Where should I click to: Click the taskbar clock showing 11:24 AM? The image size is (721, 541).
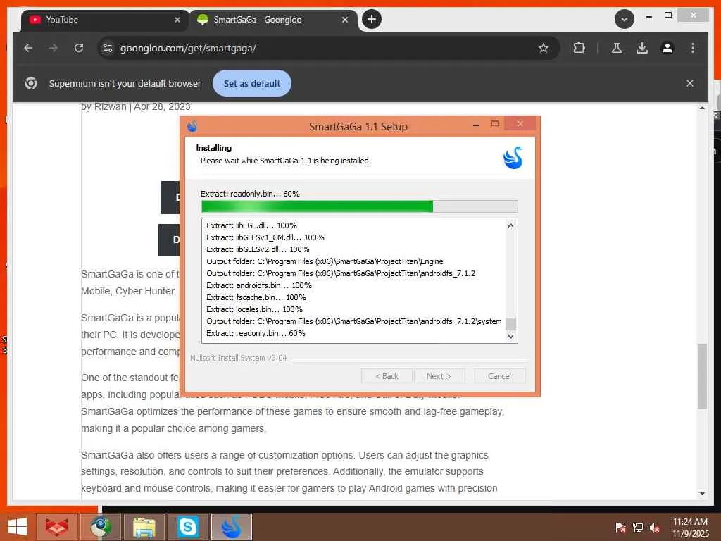[x=690, y=527]
